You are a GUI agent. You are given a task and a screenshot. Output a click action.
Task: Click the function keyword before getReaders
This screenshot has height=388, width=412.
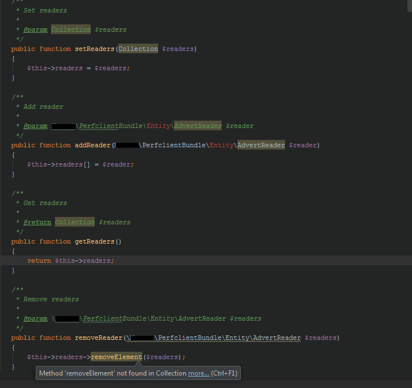55,241
